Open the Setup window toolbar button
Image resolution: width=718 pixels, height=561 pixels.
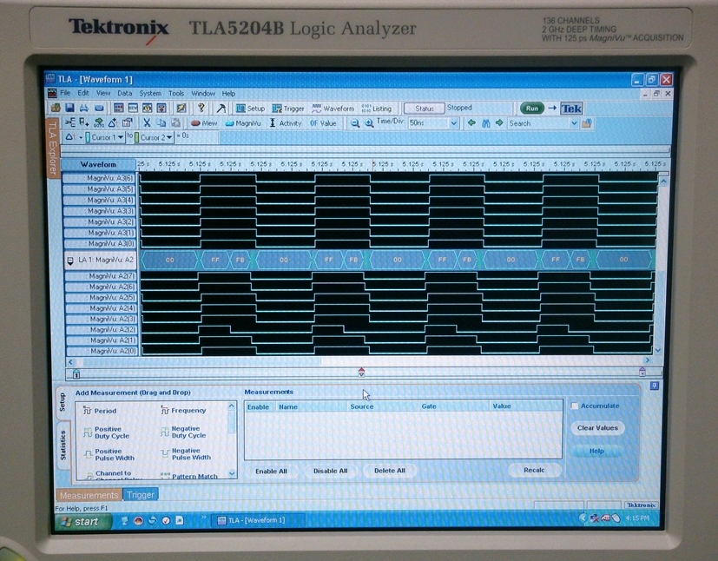tap(251, 109)
